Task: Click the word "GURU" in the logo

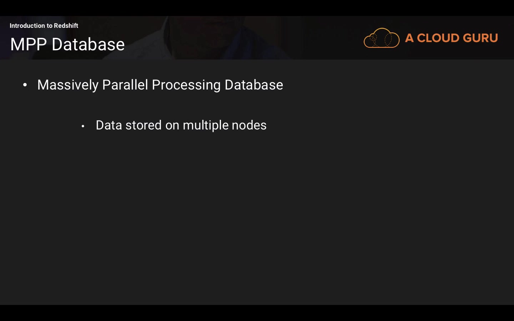Action: 480,38
